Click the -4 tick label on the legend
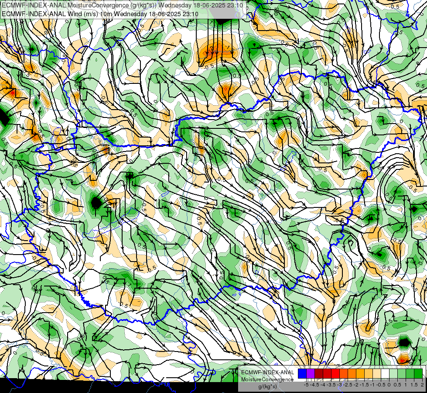 pos(323,385)
